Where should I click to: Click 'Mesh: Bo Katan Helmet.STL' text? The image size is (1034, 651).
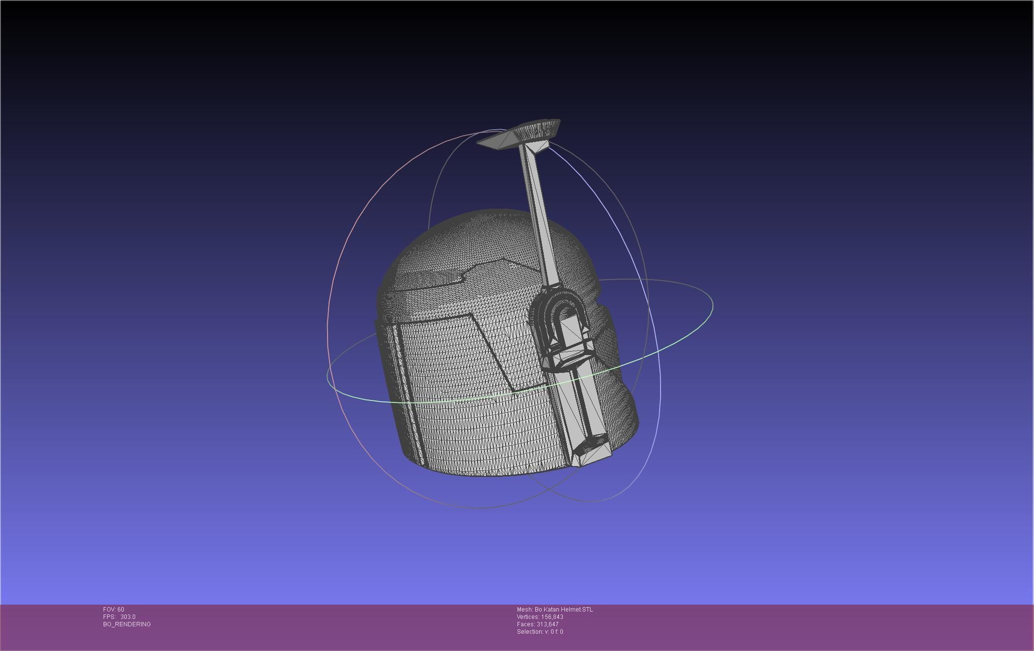click(x=555, y=610)
